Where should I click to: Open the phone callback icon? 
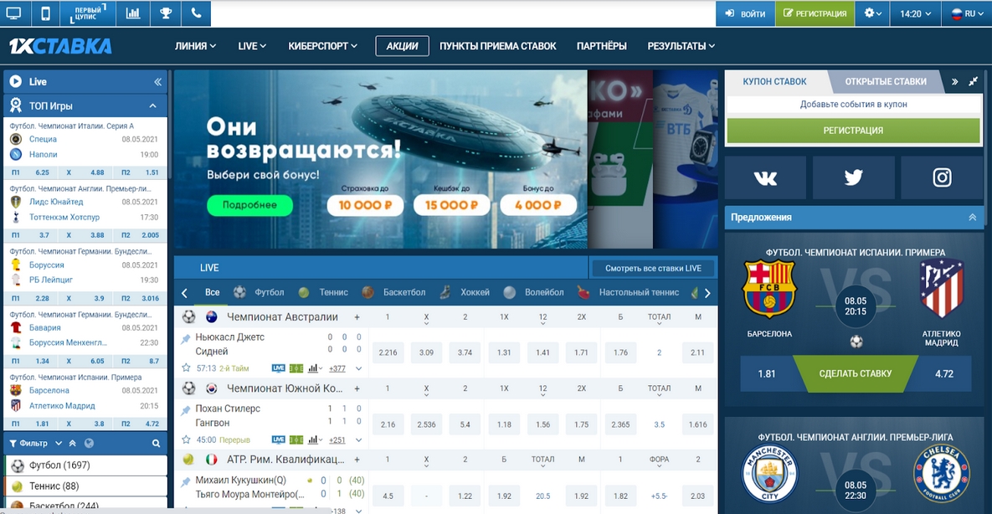point(196,13)
